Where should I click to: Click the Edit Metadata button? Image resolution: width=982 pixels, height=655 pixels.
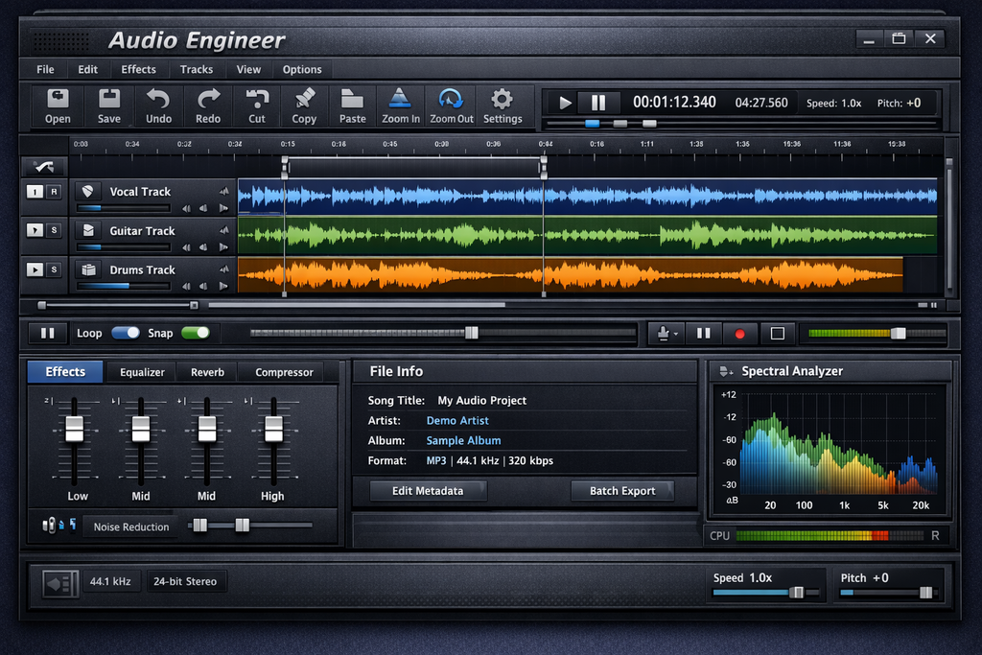(x=428, y=491)
